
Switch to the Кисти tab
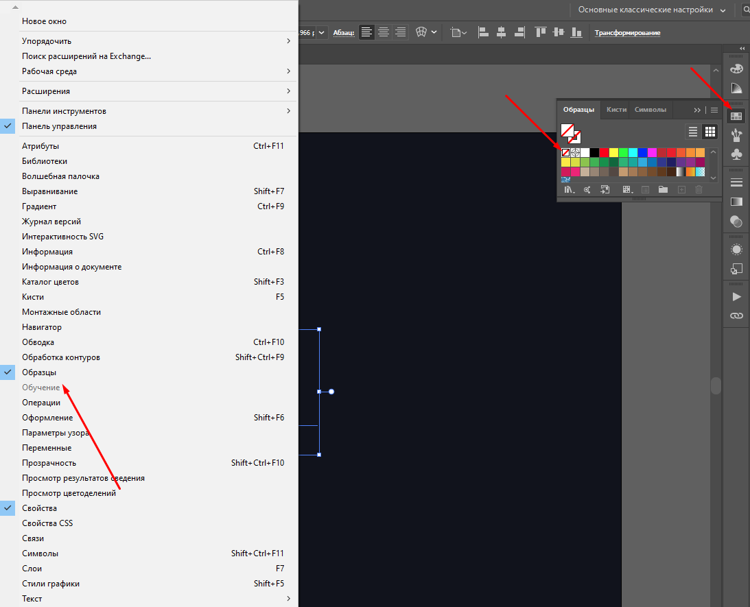click(616, 110)
